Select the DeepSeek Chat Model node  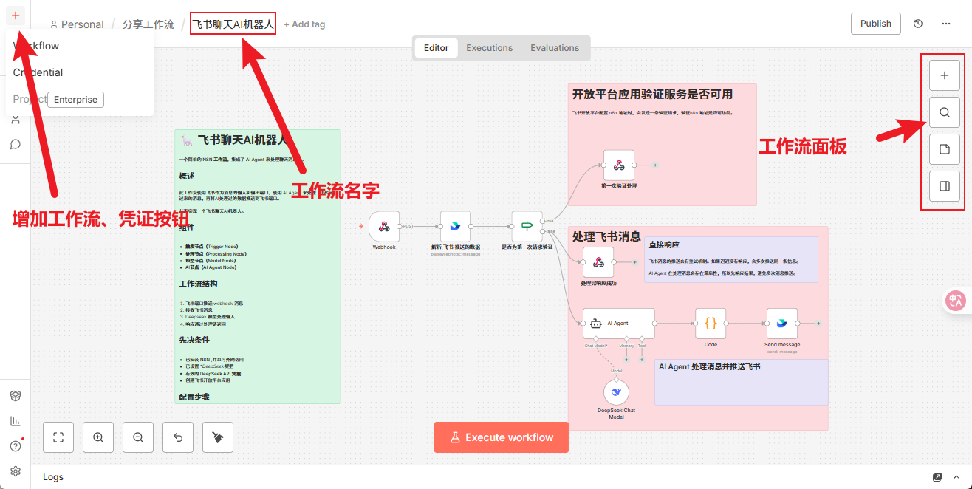pyautogui.click(x=616, y=392)
